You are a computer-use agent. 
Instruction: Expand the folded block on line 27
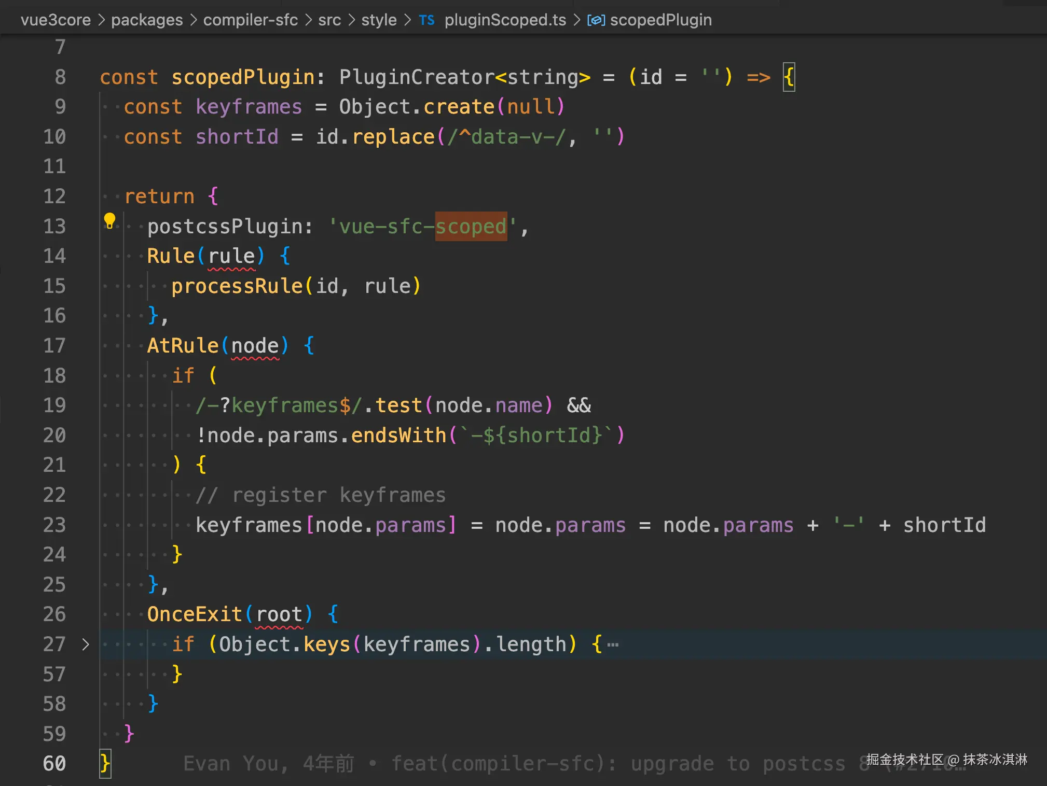tap(86, 644)
